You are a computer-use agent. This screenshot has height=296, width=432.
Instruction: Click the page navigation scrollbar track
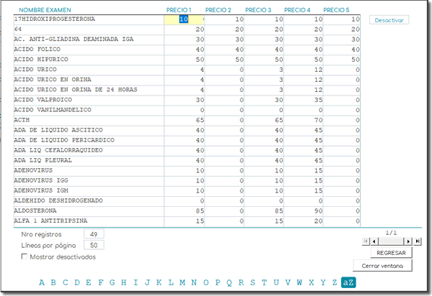[x=392, y=241]
